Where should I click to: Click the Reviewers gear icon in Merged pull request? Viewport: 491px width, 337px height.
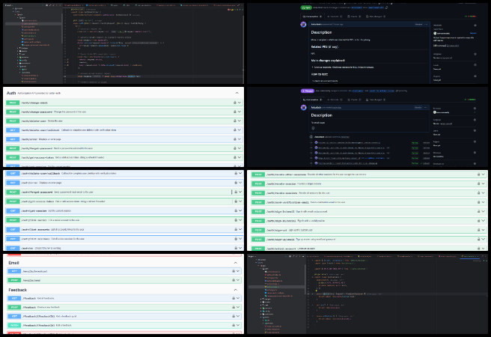pyautogui.click(x=475, y=109)
